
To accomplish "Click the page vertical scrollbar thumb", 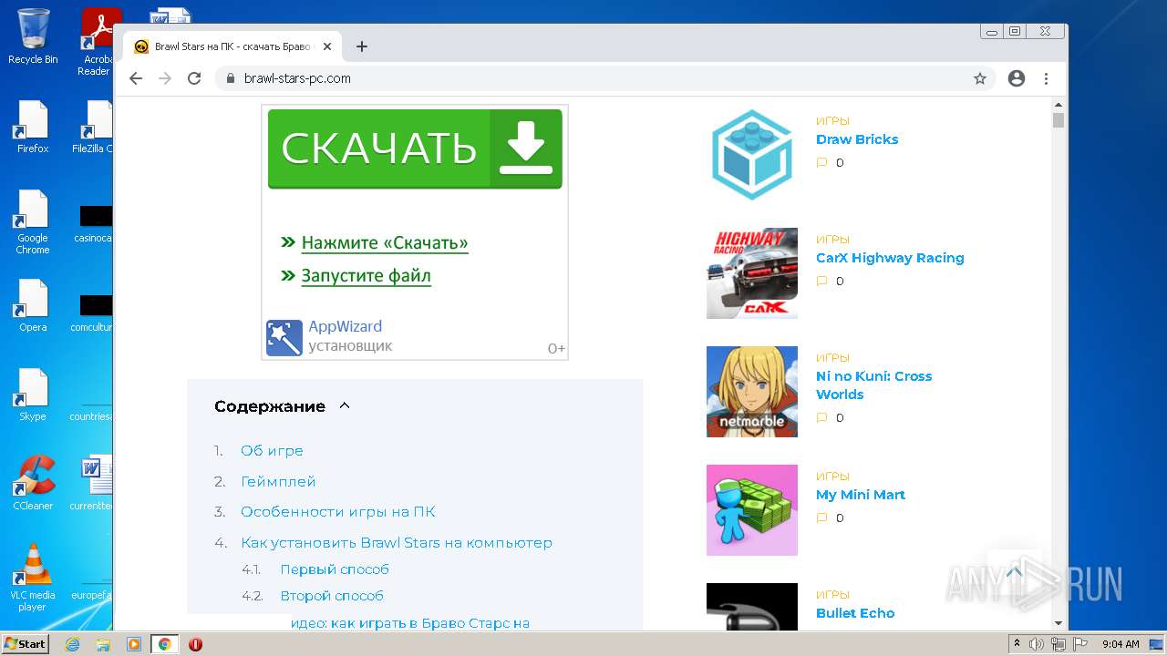I will click(x=1059, y=120).
